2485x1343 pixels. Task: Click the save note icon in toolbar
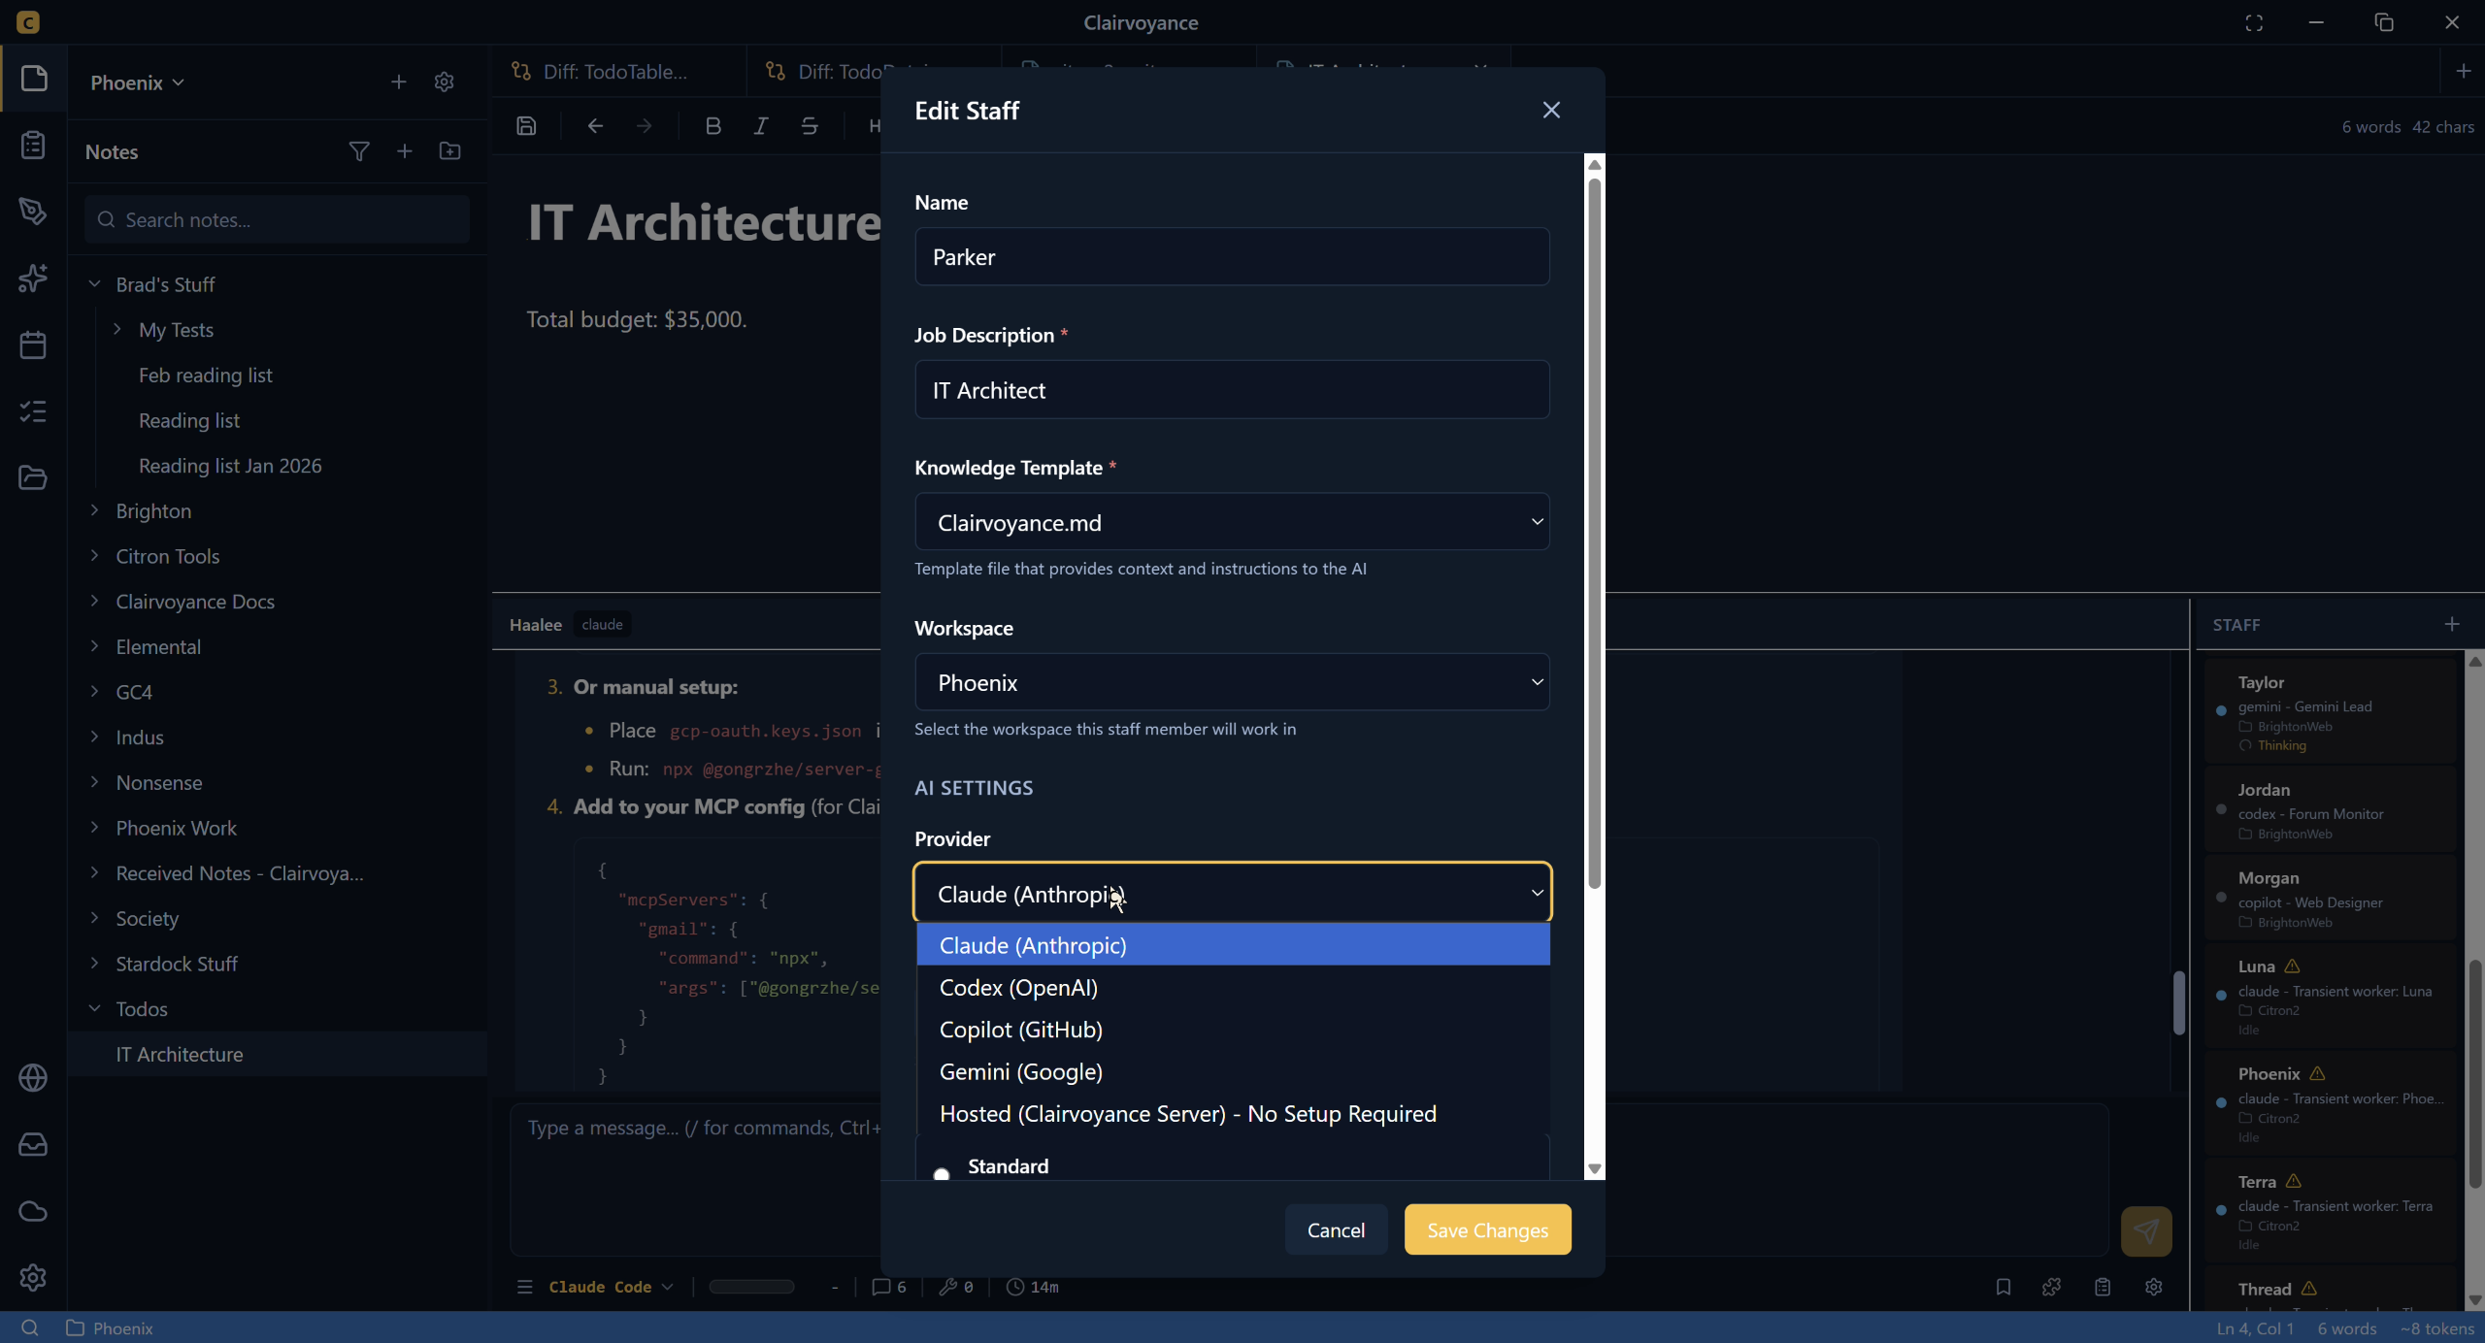526,126
